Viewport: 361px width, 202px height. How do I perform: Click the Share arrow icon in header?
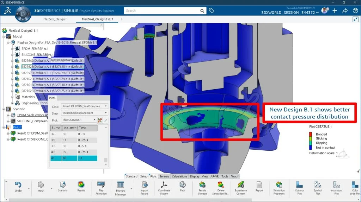tap(345, 11)
